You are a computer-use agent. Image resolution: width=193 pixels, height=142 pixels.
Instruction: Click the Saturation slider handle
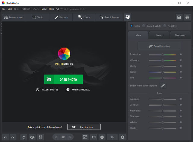click(162, 55)
